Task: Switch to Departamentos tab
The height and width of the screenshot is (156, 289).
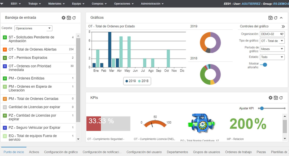Action: tap(177, 152)
